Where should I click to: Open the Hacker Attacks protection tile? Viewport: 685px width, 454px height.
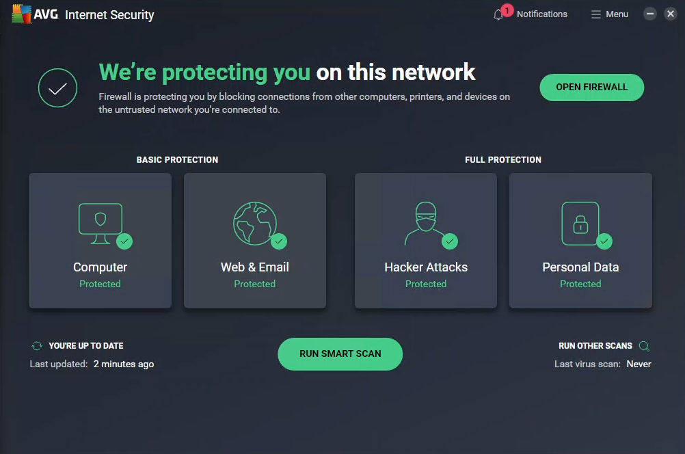coord(425,241)
